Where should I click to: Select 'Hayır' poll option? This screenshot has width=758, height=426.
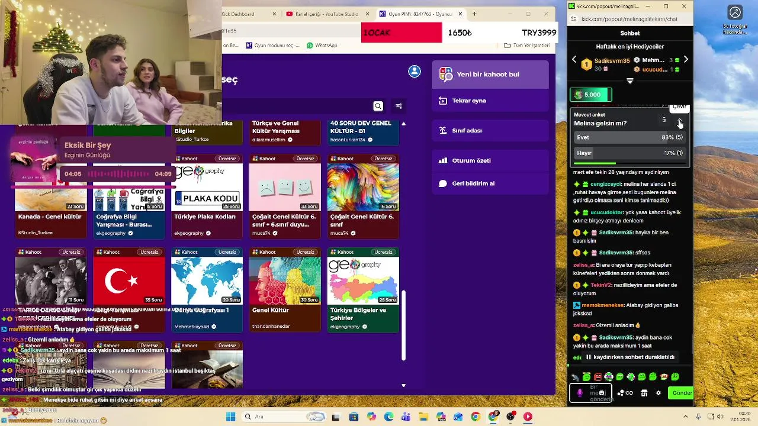630,153
